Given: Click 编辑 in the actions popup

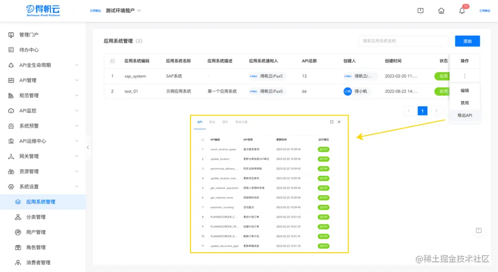Looking at the screenshot, I should tap(465, 91).
